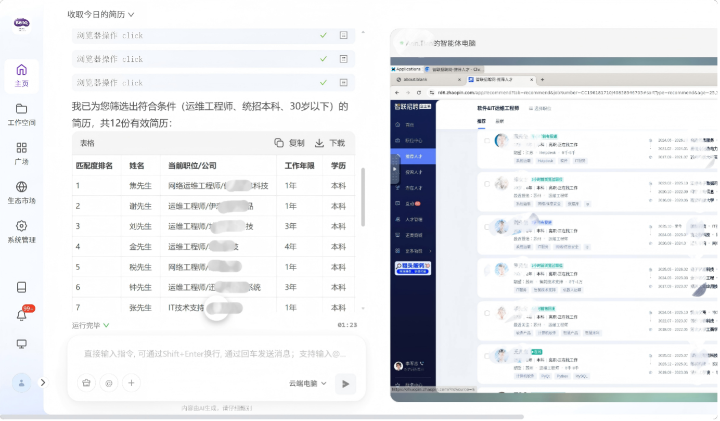Click the @ mention button
Viewport: 720px width, 421px height.
[109, 384]
